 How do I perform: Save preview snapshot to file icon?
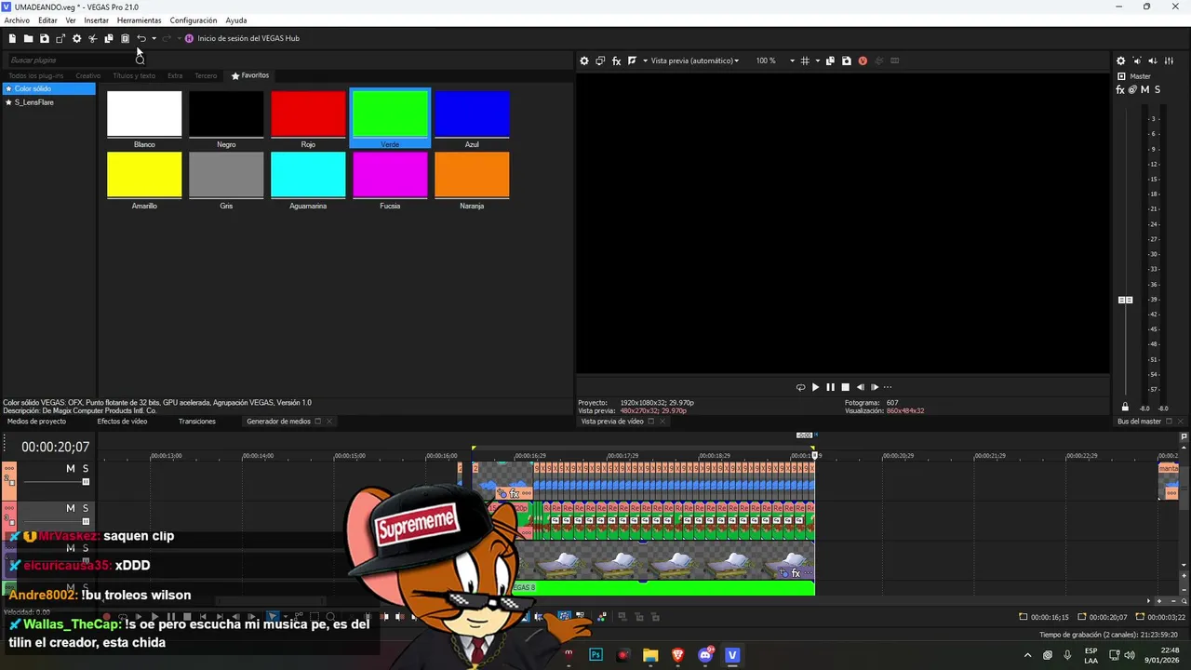[846, 60]
